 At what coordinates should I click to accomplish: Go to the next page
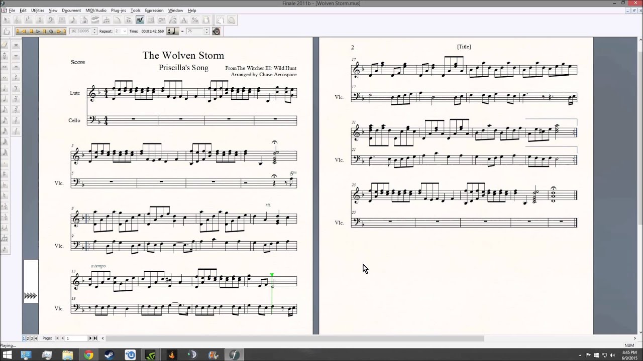pyautogui.click(x=90, y=338)
